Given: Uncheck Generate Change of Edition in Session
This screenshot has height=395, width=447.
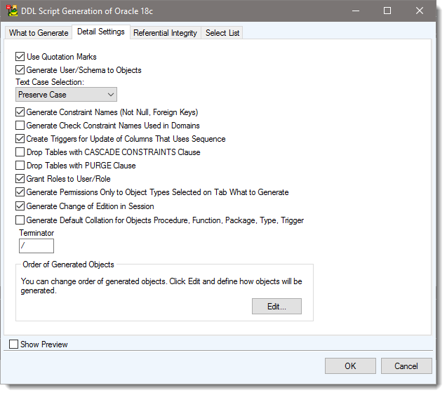Looking at the screenshot, I should click(x=20, y=206).
